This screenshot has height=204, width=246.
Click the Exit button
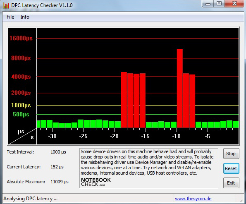[231, 183]
